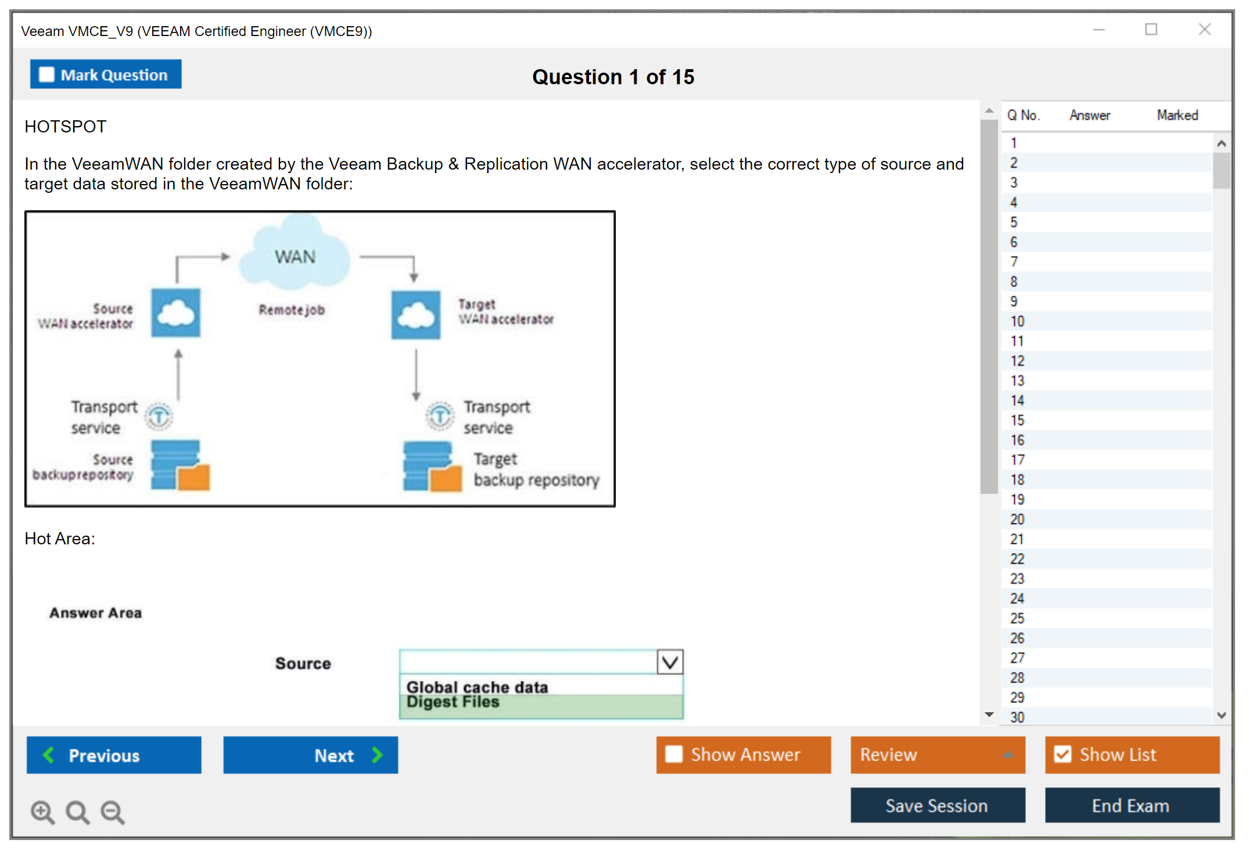Click the source Transport service icon
This screenshot has height=854, width=1249.
159,416
